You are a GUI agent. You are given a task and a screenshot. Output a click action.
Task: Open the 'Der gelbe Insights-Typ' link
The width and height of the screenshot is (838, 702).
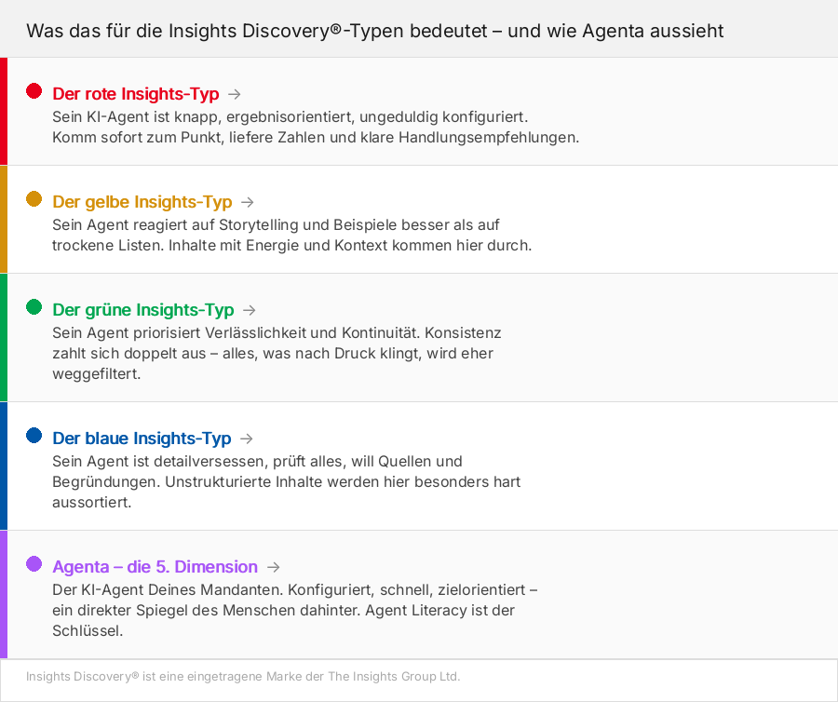point(142,202)
